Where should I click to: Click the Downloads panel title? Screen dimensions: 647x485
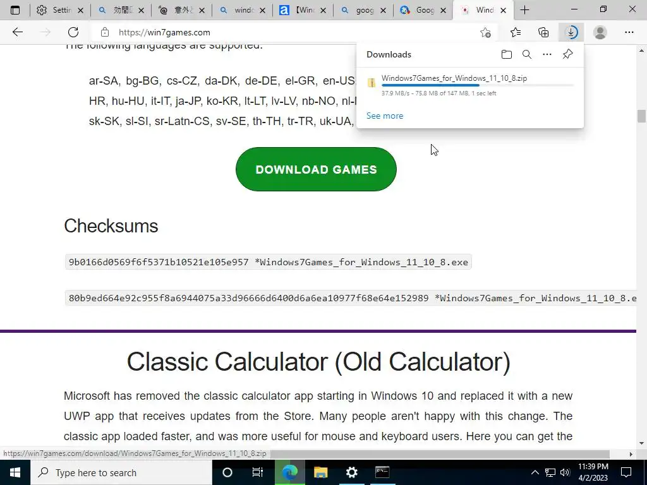click(389, 54)
